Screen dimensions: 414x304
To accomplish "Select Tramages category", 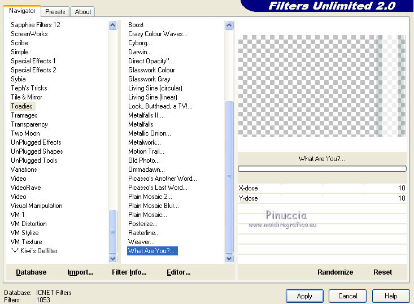I will (x=24, y=115).
